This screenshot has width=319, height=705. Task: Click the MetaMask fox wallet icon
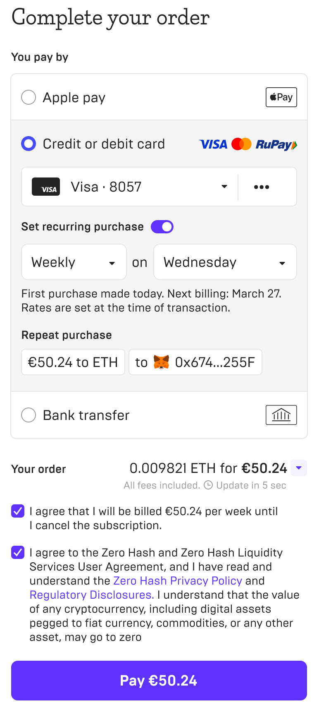[161, 362]
